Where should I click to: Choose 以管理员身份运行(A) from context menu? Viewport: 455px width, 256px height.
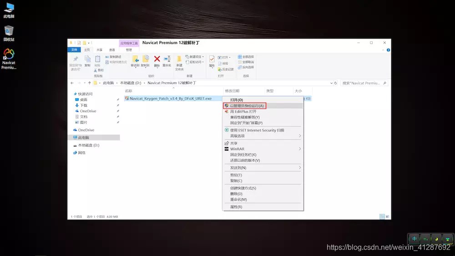263,106
